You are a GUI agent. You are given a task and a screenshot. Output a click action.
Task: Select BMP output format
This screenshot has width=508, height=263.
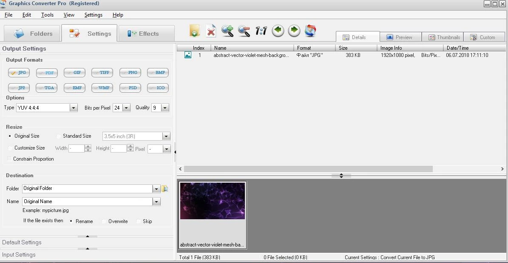[158, 73]
